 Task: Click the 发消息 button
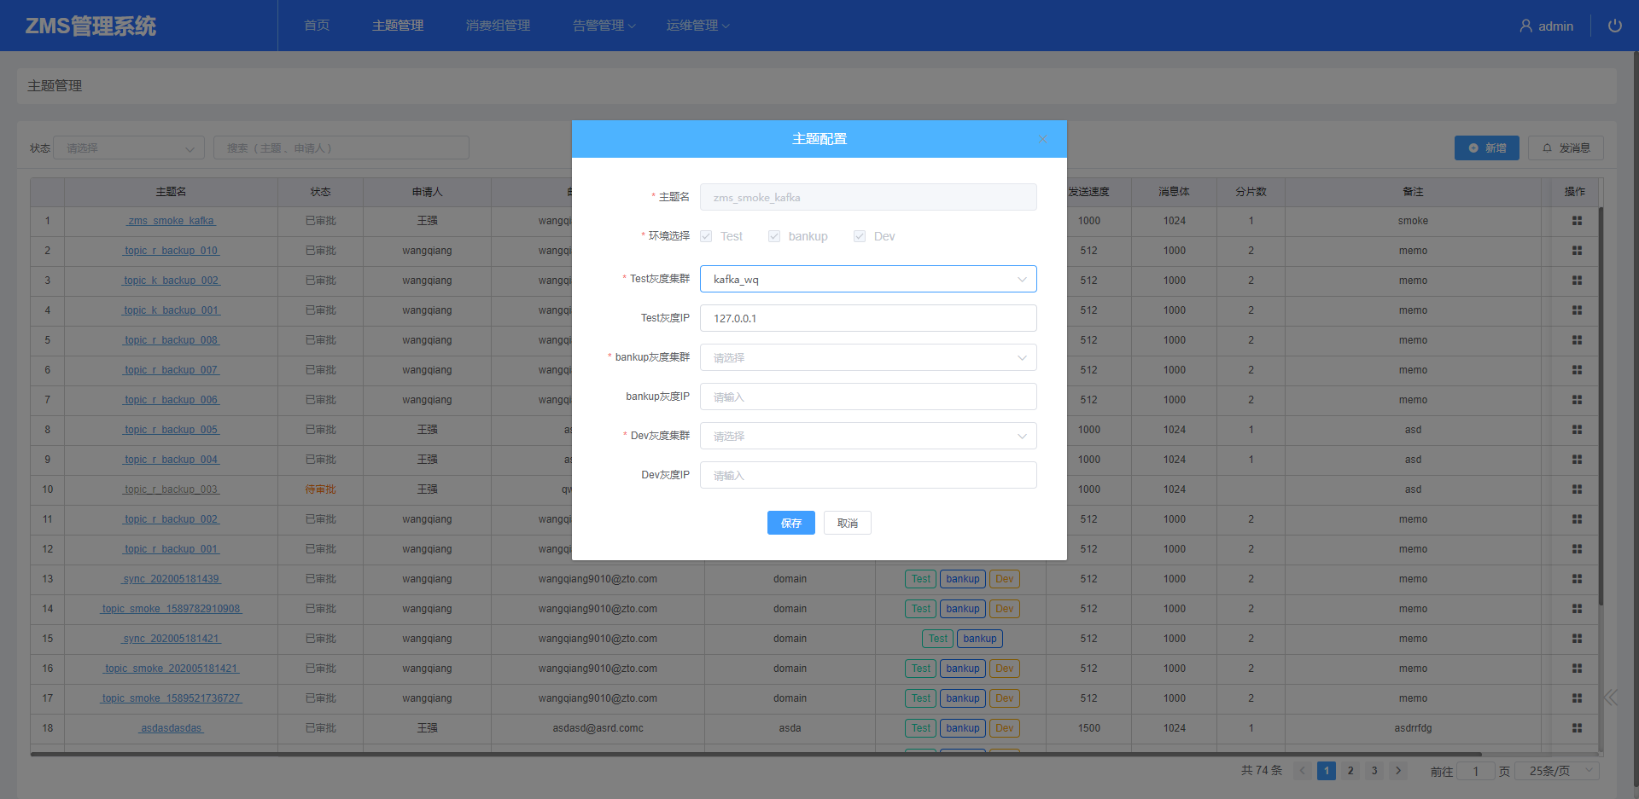point(1566,148)
